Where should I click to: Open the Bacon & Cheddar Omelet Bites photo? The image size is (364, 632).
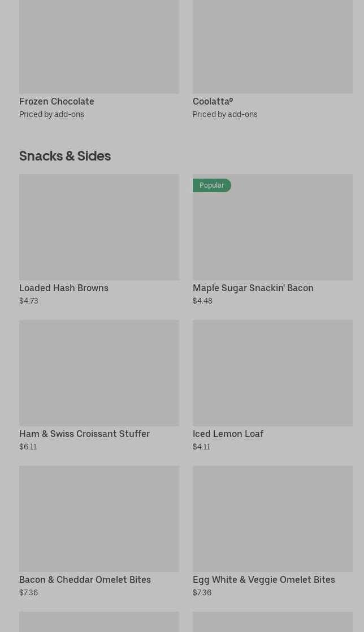coord(99,519)
